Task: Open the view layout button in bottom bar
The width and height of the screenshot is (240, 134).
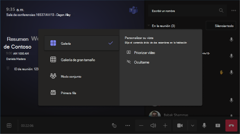Action: 9,126
